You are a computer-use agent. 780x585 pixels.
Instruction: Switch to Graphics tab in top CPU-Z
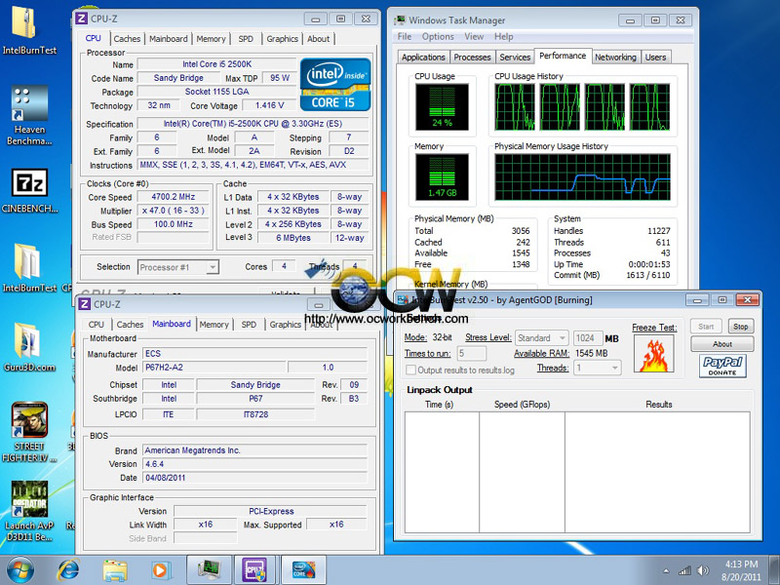tap(282, 39)
